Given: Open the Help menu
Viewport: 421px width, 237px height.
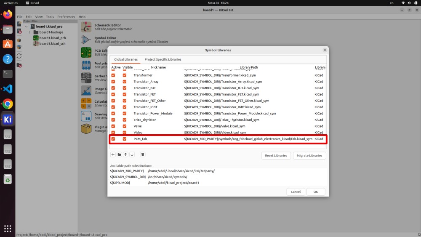Looking at the screenshot, I should [82, 17].
